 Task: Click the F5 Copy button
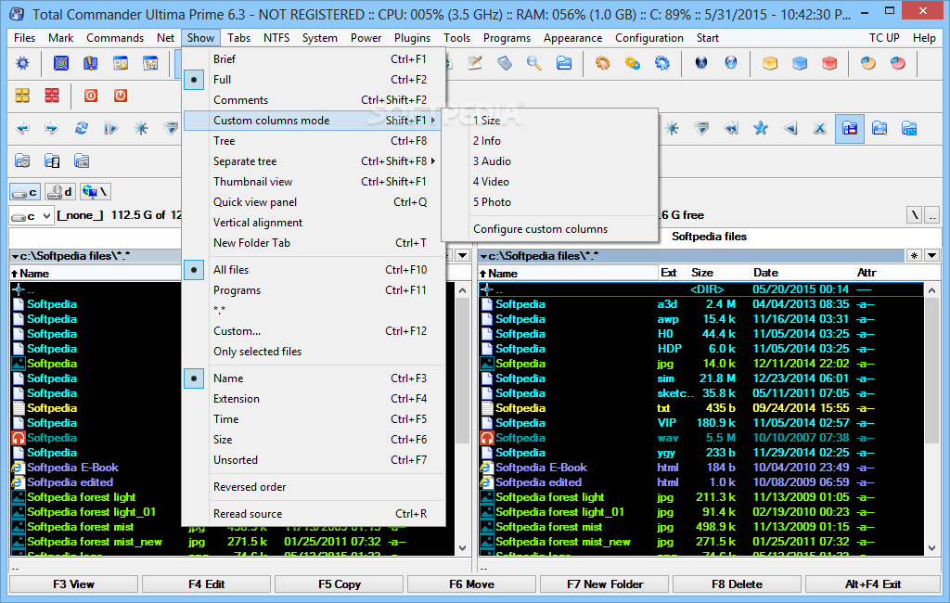[340, 584]
